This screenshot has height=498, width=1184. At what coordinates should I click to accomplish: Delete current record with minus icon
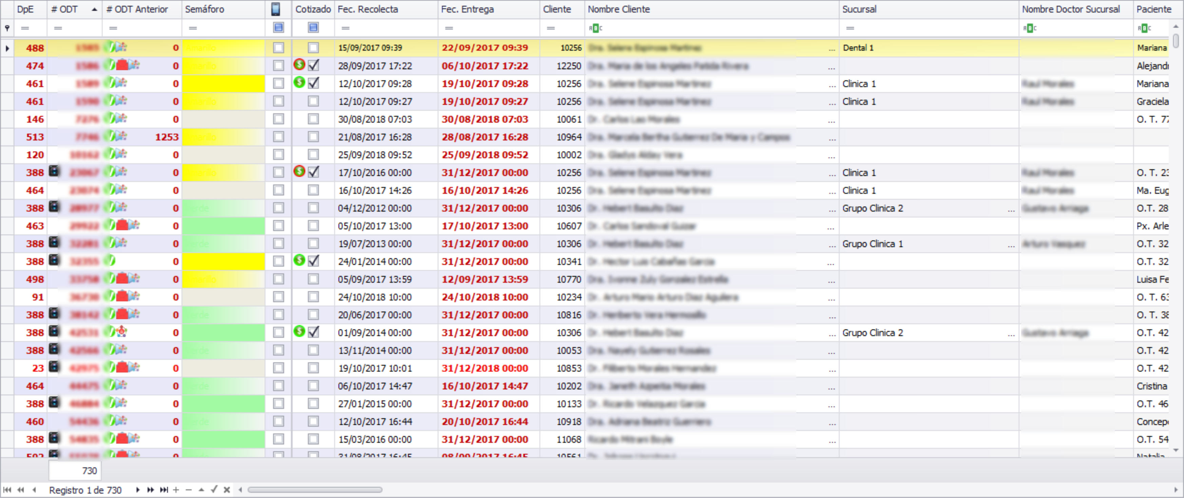(x=188, y=490)
